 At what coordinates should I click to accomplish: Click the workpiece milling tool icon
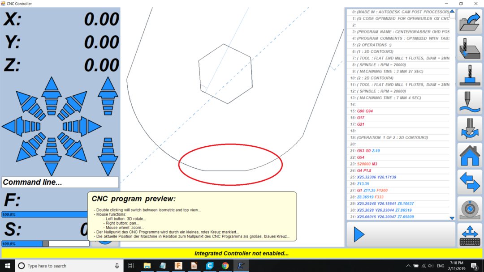[x=470, y=48]
